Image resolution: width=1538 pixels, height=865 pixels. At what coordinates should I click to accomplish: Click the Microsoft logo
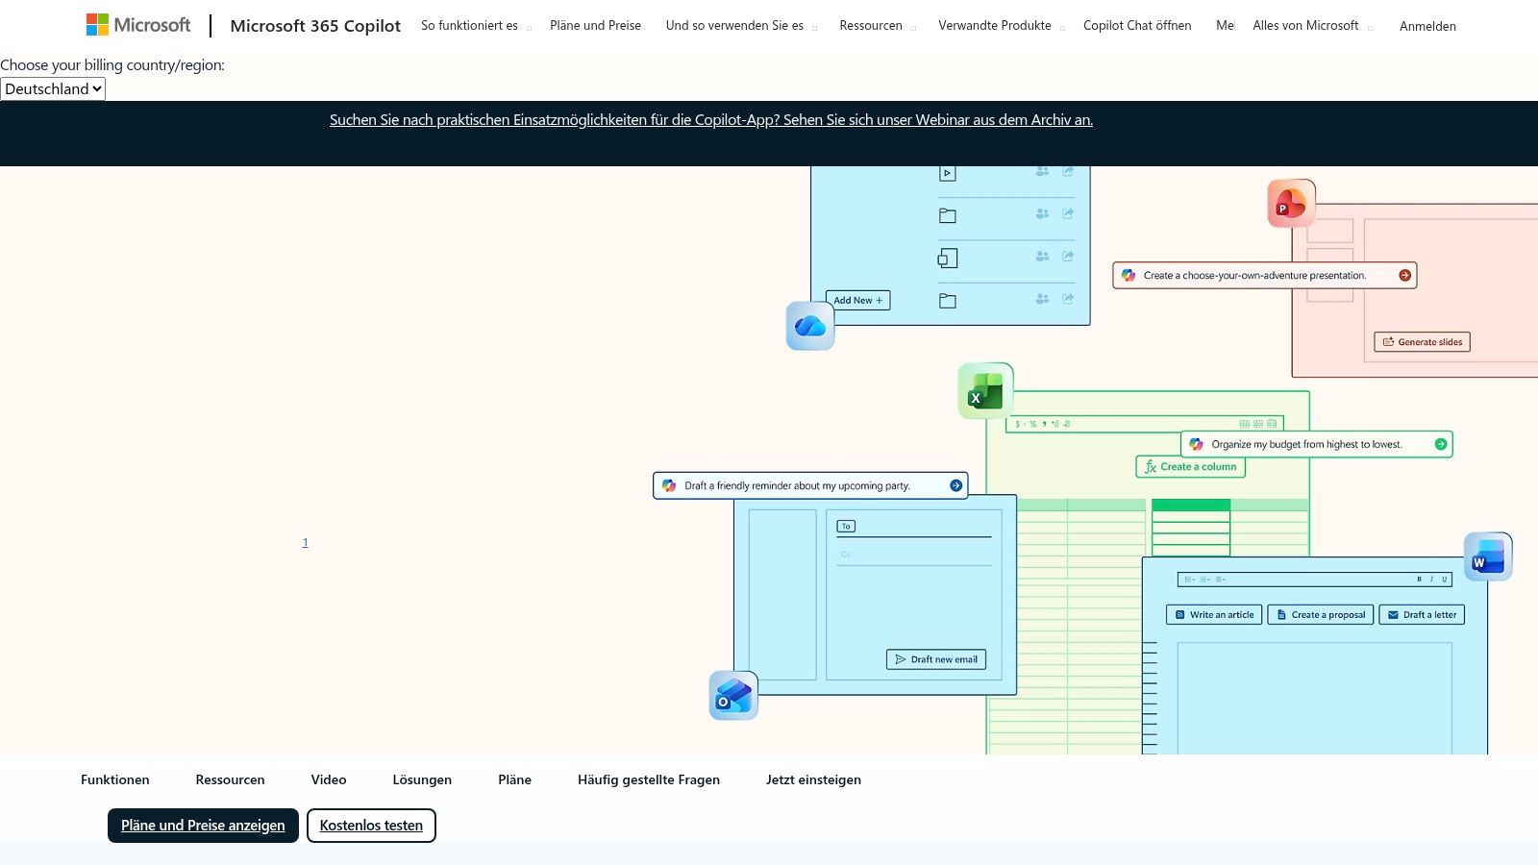point(137,24)
